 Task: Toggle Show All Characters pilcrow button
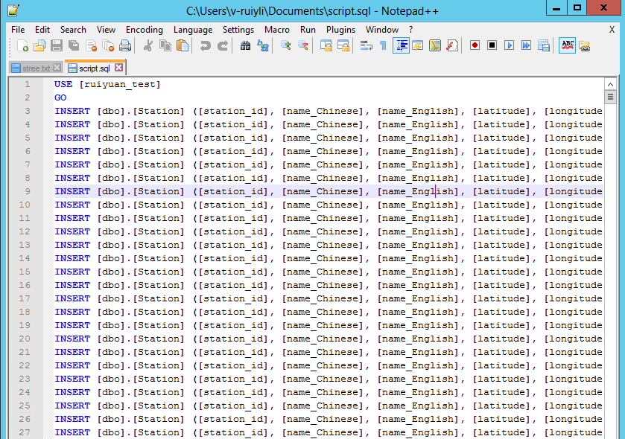coord(384,46)
